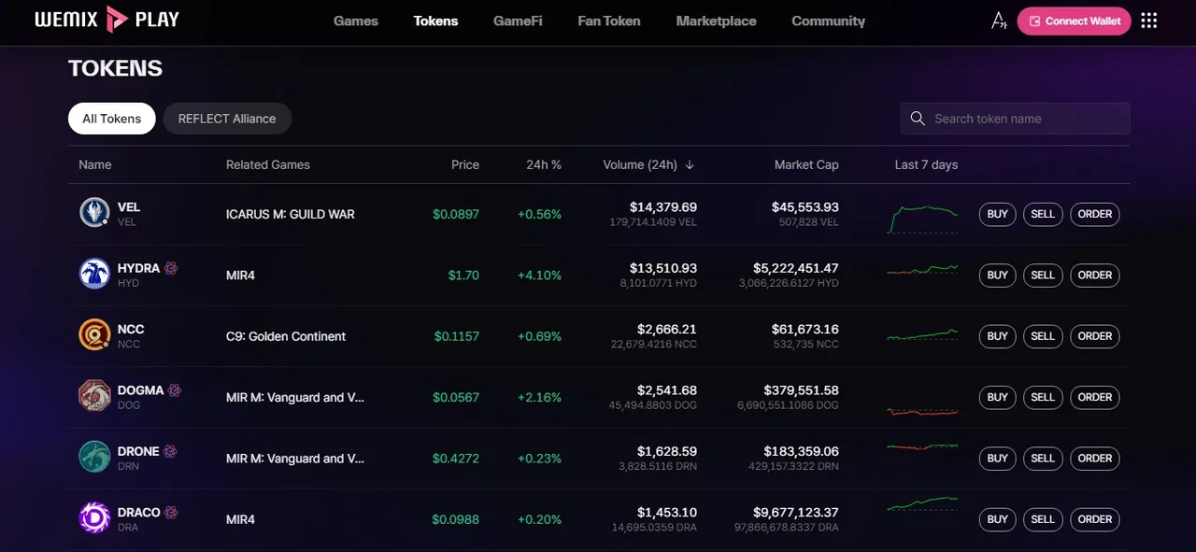Go to the Games menu
This screenshot has height=552, width=1196.
tap(356, 21)
